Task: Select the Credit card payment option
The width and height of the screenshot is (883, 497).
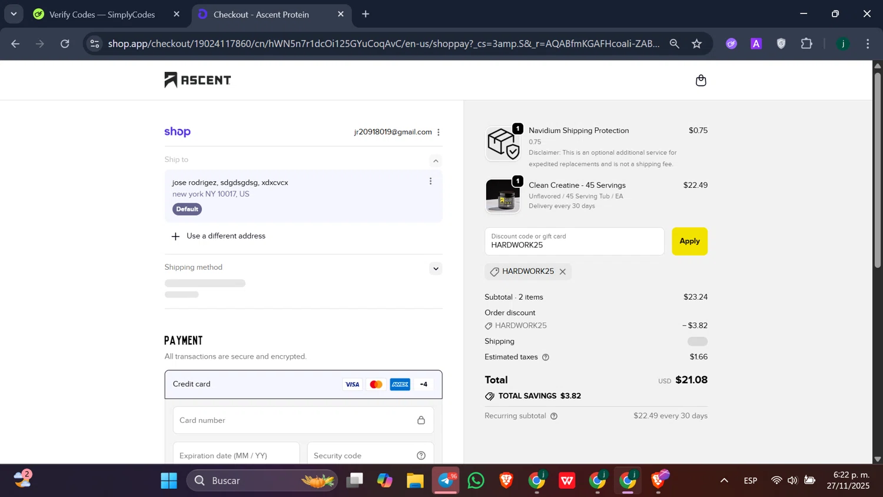Action: [303, 384]
